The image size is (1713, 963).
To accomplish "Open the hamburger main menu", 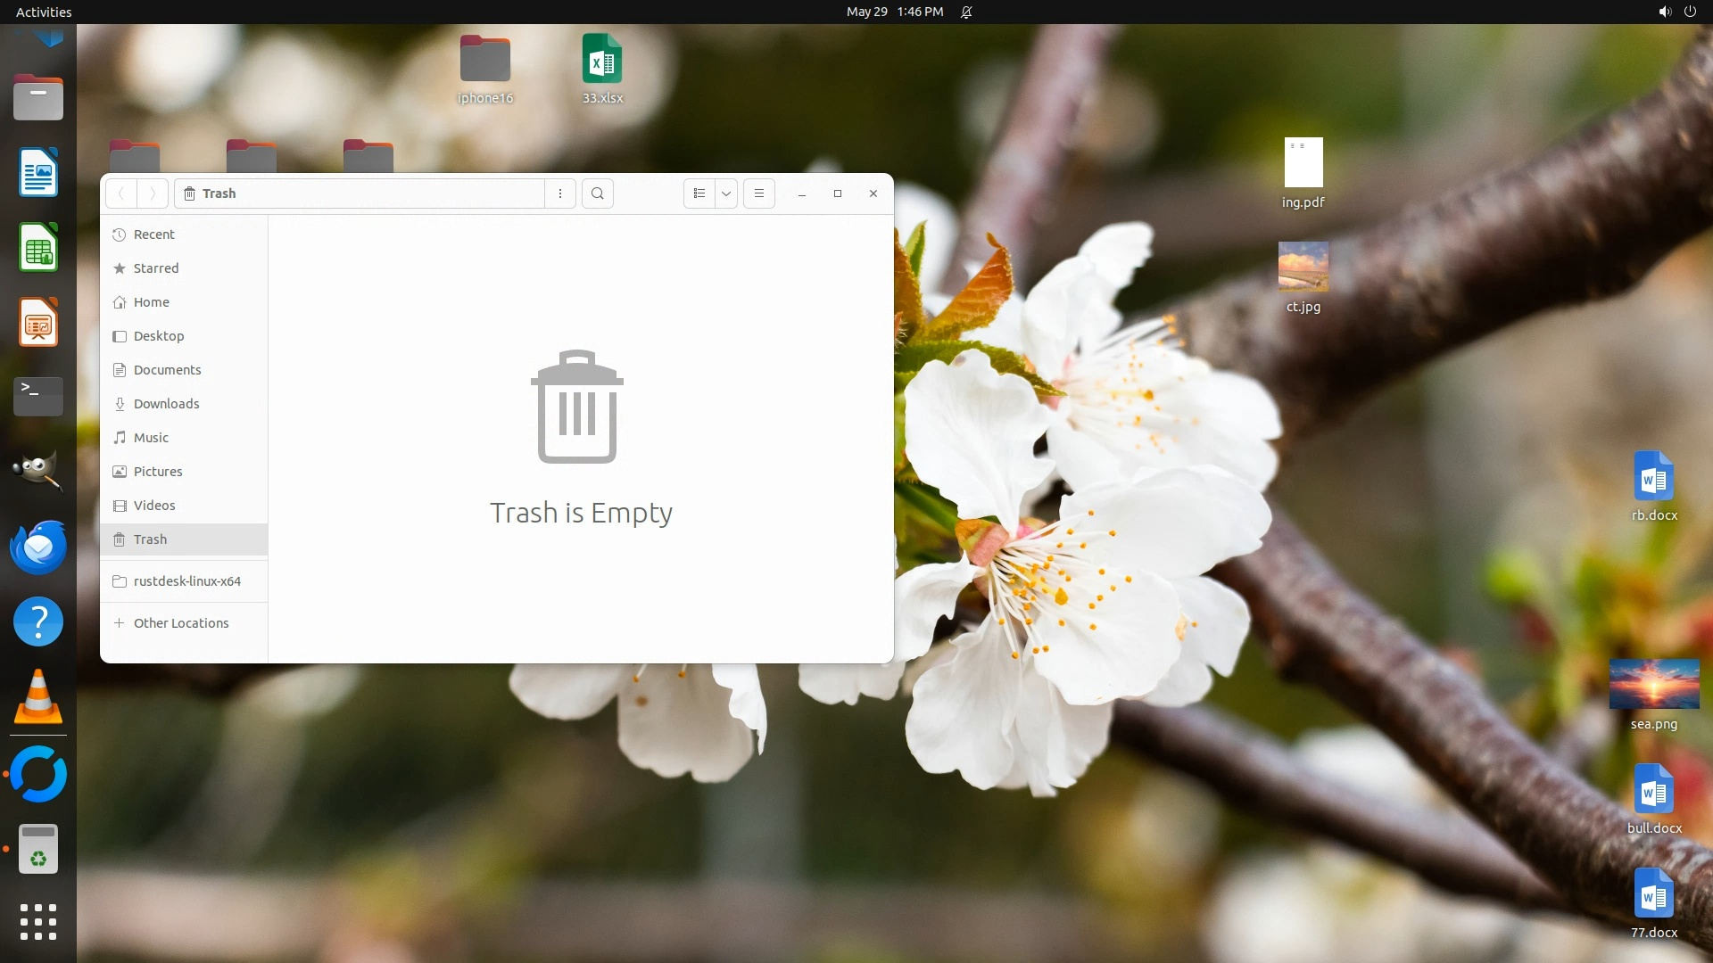I will point(759,193).
